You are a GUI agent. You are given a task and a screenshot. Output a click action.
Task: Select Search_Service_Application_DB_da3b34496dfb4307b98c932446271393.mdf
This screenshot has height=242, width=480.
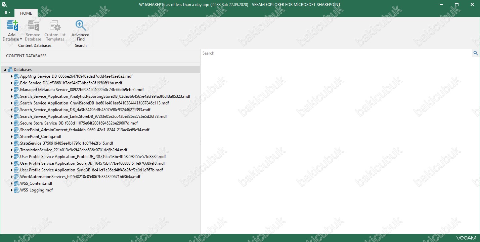[85, 110]
